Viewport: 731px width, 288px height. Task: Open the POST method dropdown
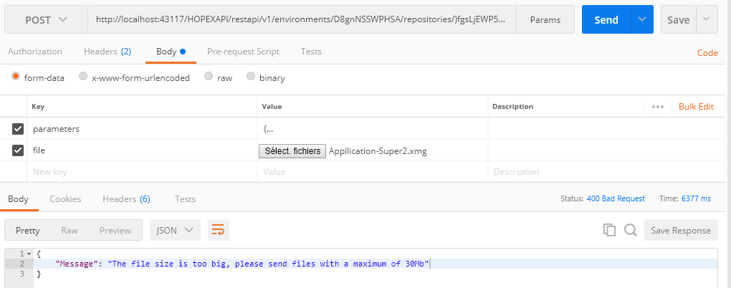click(45, 19)
